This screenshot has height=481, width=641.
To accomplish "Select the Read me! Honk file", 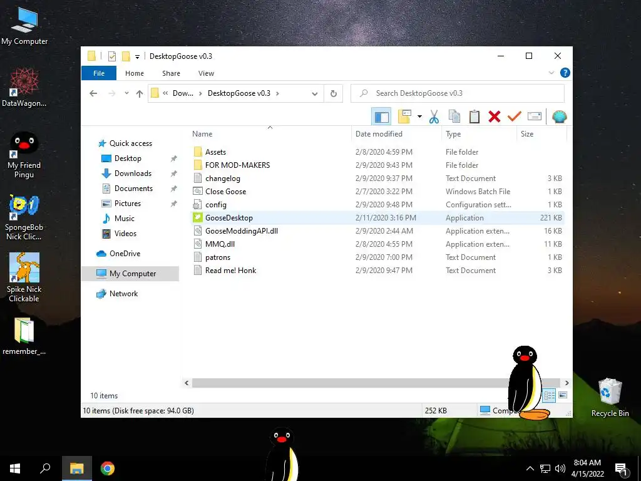I will pos(230,271).
